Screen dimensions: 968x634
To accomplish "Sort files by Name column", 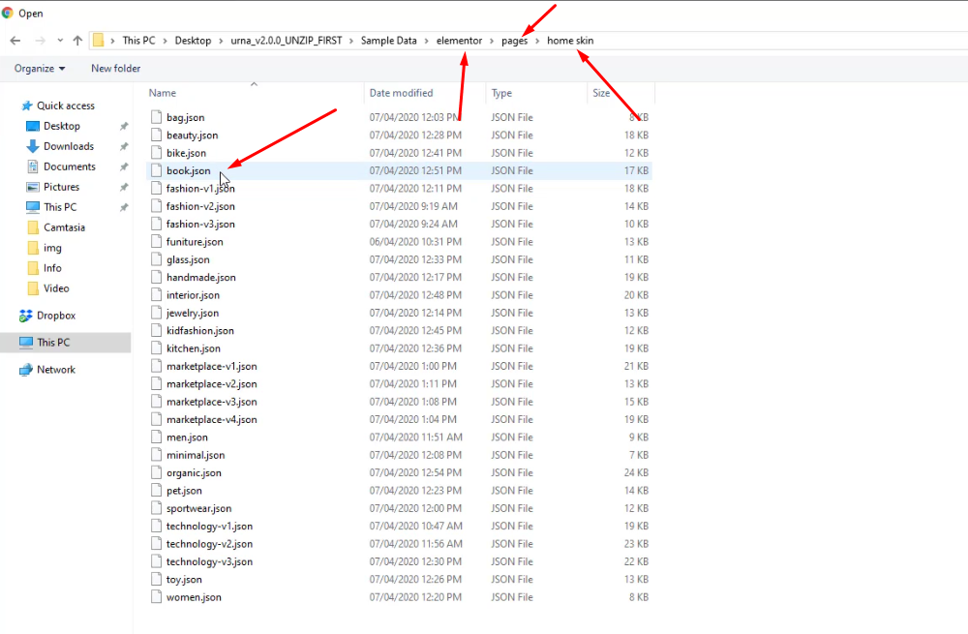I will click(x=163, y=93).
